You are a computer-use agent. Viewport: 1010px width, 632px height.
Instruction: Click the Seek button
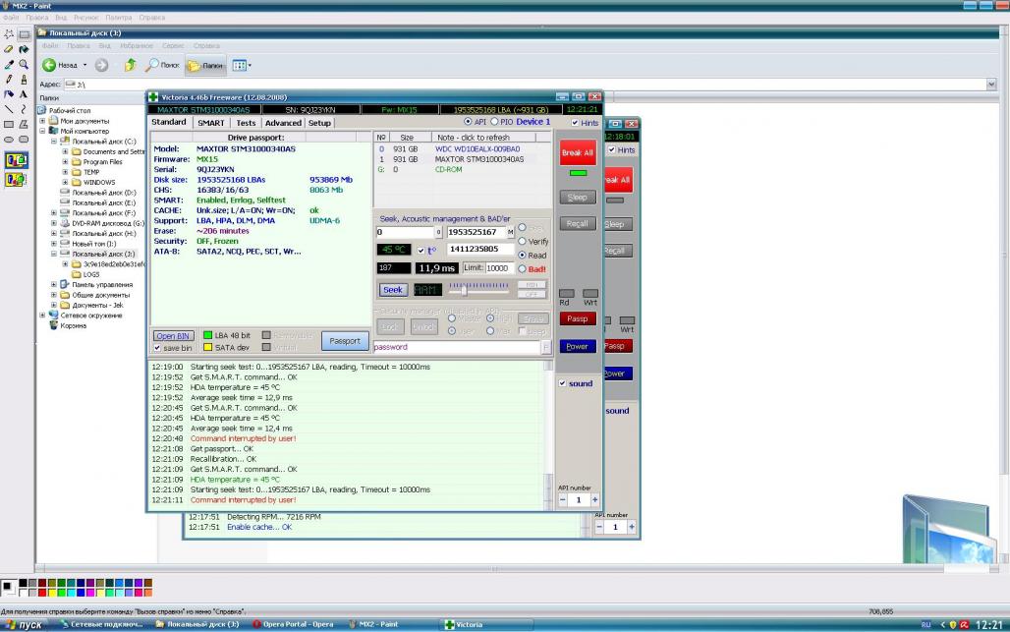[x=393, y=290]
